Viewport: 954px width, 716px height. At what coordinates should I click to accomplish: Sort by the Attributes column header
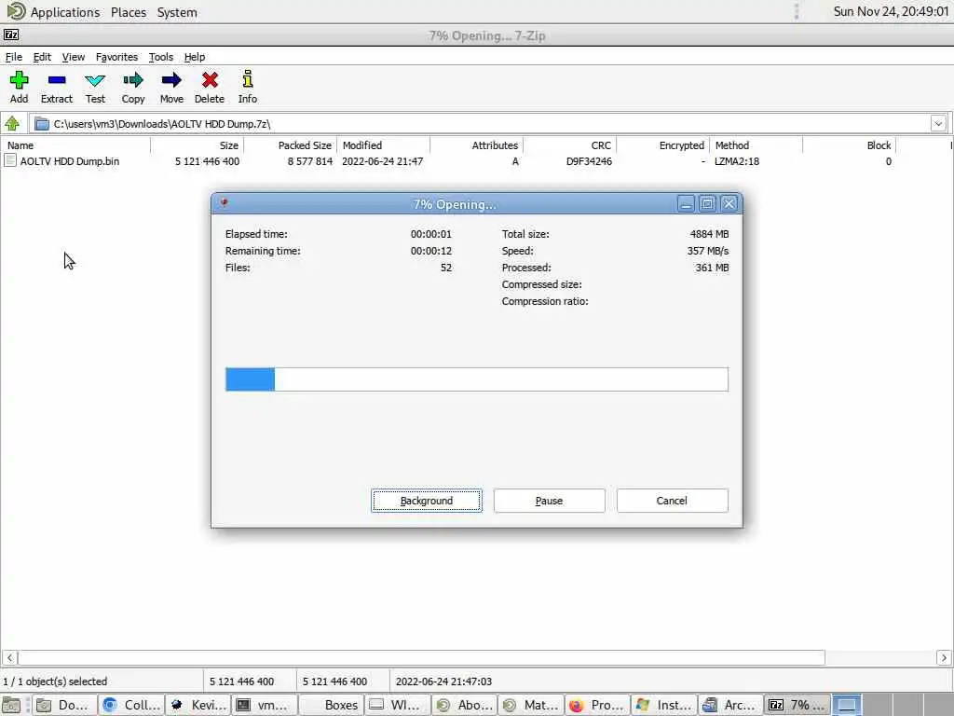[x=476, y=145]
